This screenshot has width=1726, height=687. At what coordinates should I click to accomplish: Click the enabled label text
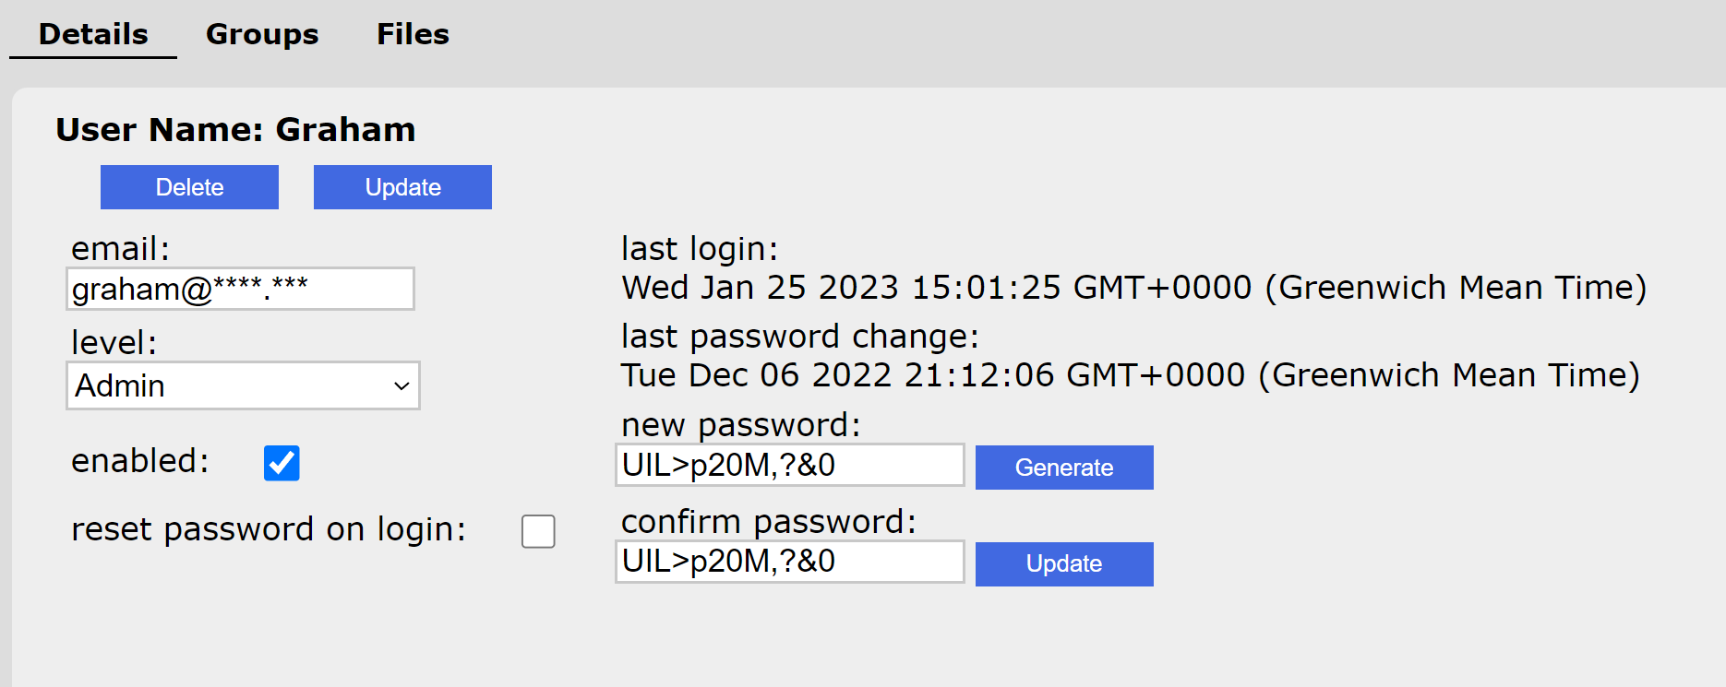coord(140,460)
